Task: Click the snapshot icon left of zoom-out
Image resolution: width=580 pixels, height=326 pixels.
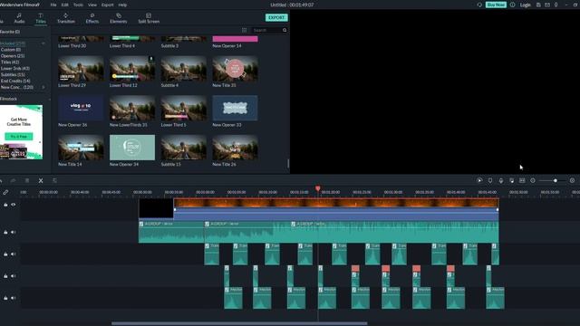Action: click(x=522, y=180)
